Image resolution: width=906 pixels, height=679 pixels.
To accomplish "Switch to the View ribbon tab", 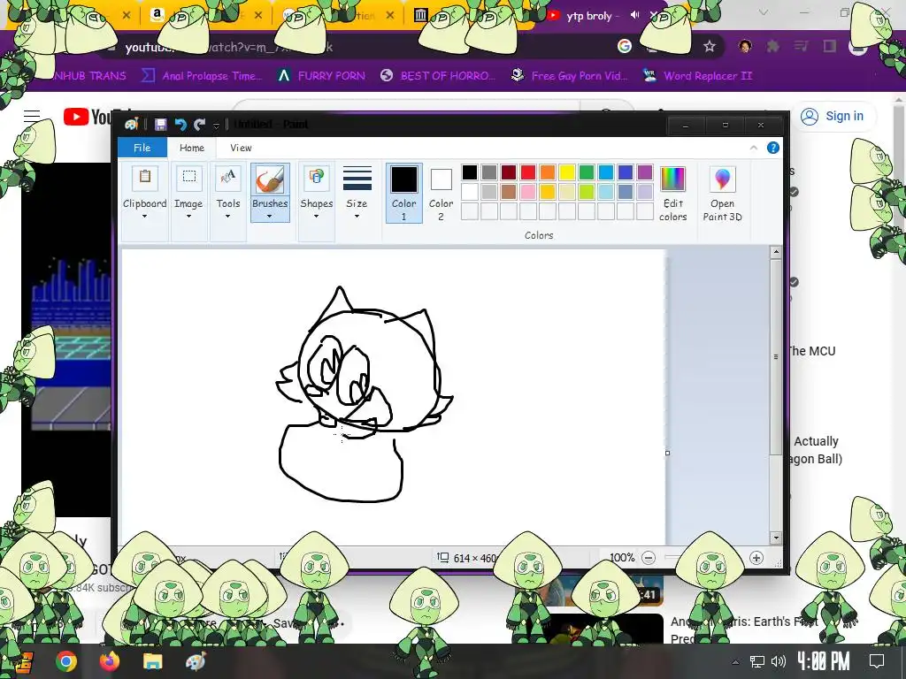I will tap(241, 148).
